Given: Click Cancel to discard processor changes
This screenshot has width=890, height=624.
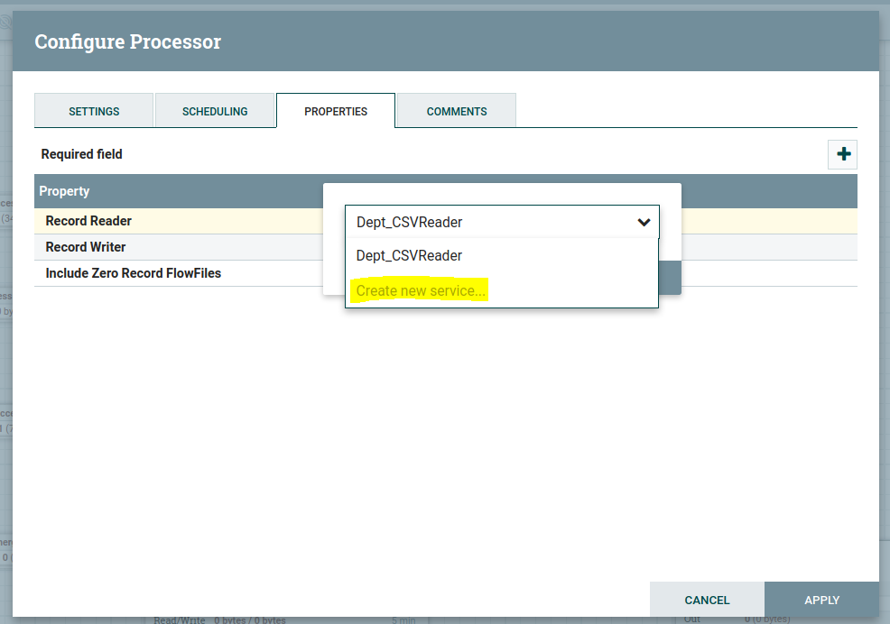Looking at the screenshot, I should 707,600.
